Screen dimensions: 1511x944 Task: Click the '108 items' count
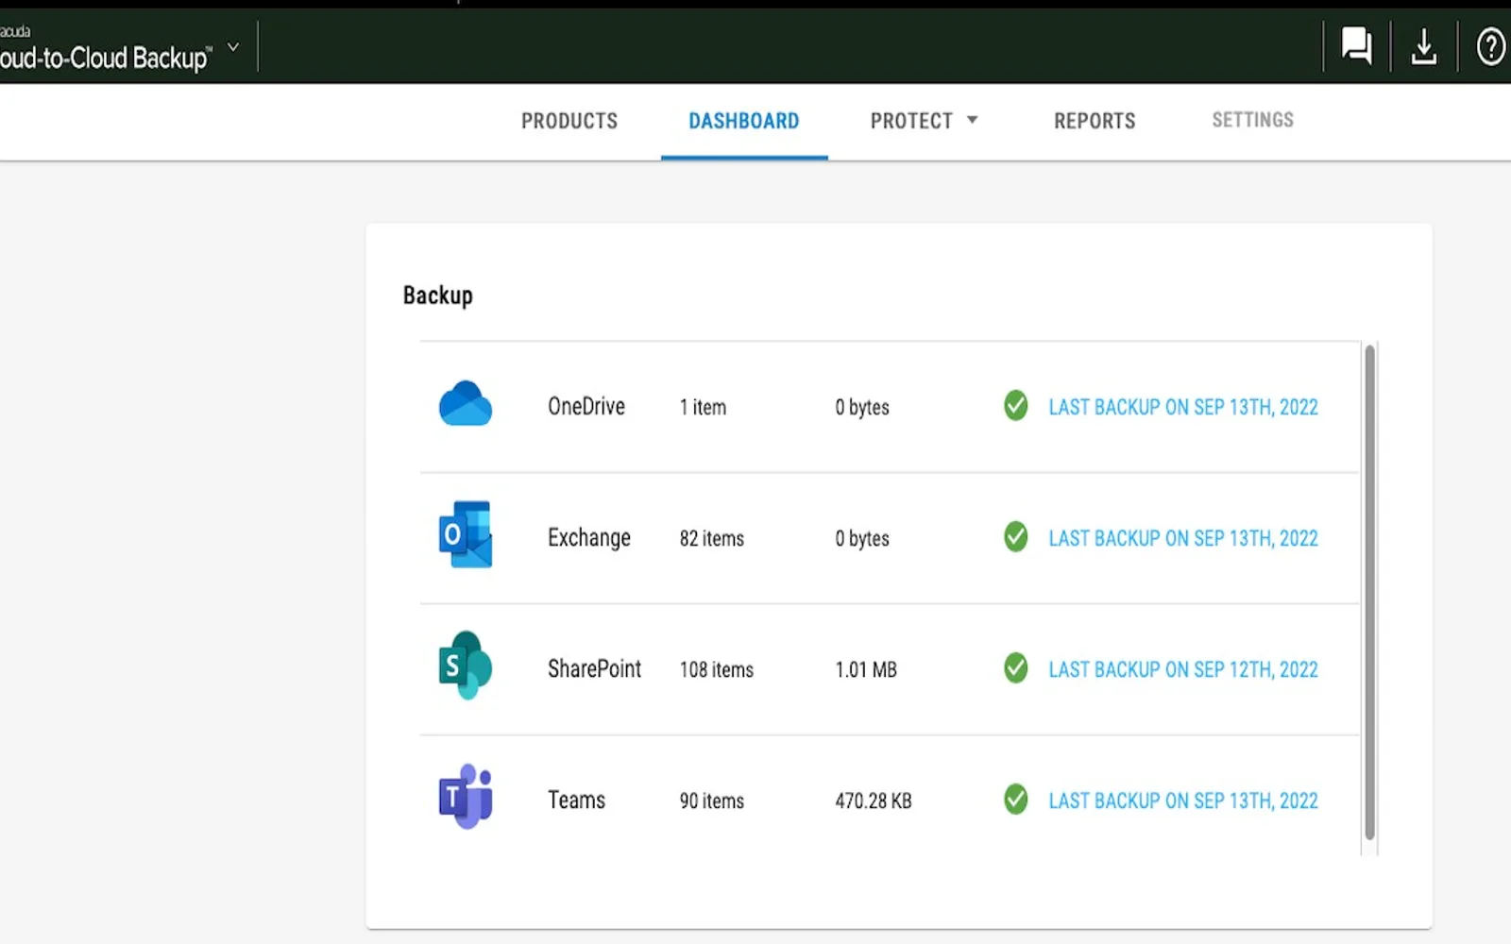[x=717, y=669]
